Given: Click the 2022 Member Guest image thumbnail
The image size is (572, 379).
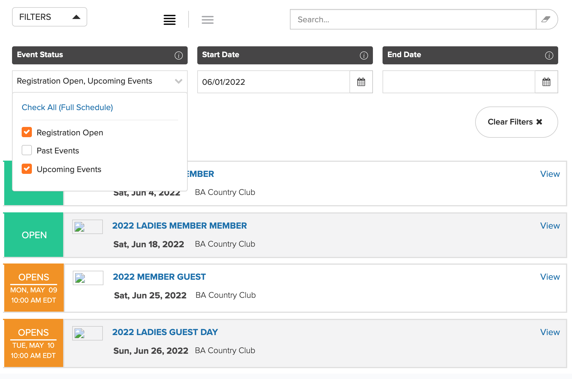Looking at the screenshot, I should tap(88, 278).
